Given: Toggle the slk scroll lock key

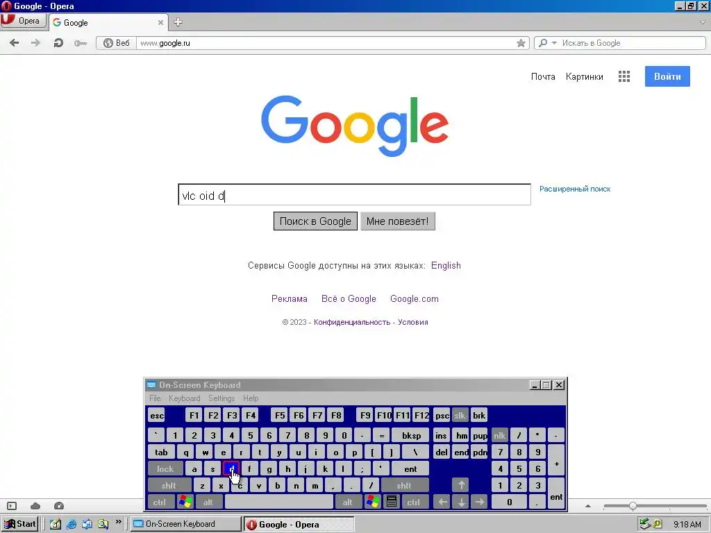Looking at the screenshot, I should 460,415.
